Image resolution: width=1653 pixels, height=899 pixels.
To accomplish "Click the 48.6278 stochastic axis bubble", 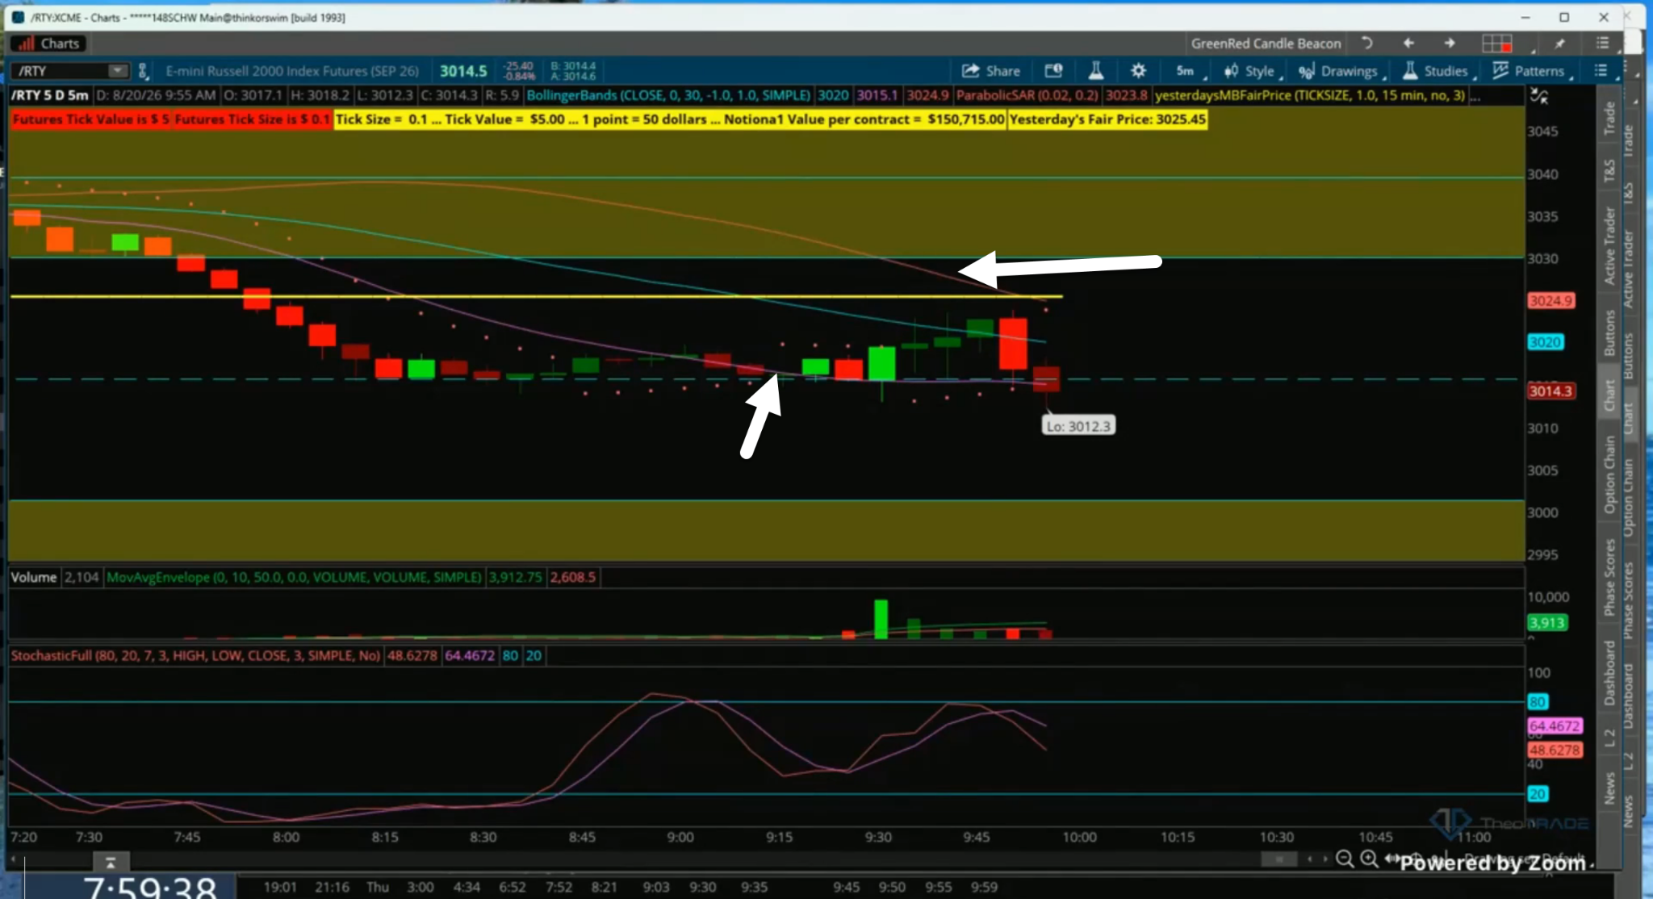I will [1555, 750].
